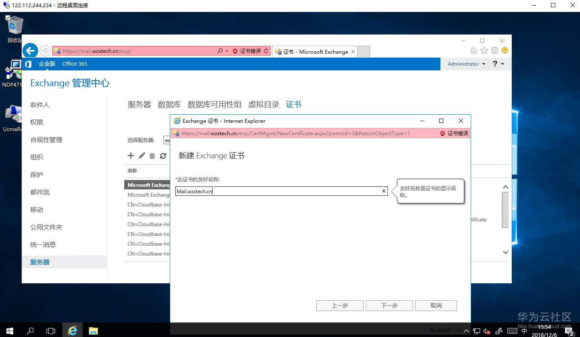The image size is (580, 337).
Task: Expand the Administrator account menu
Action: coord(466,64)
